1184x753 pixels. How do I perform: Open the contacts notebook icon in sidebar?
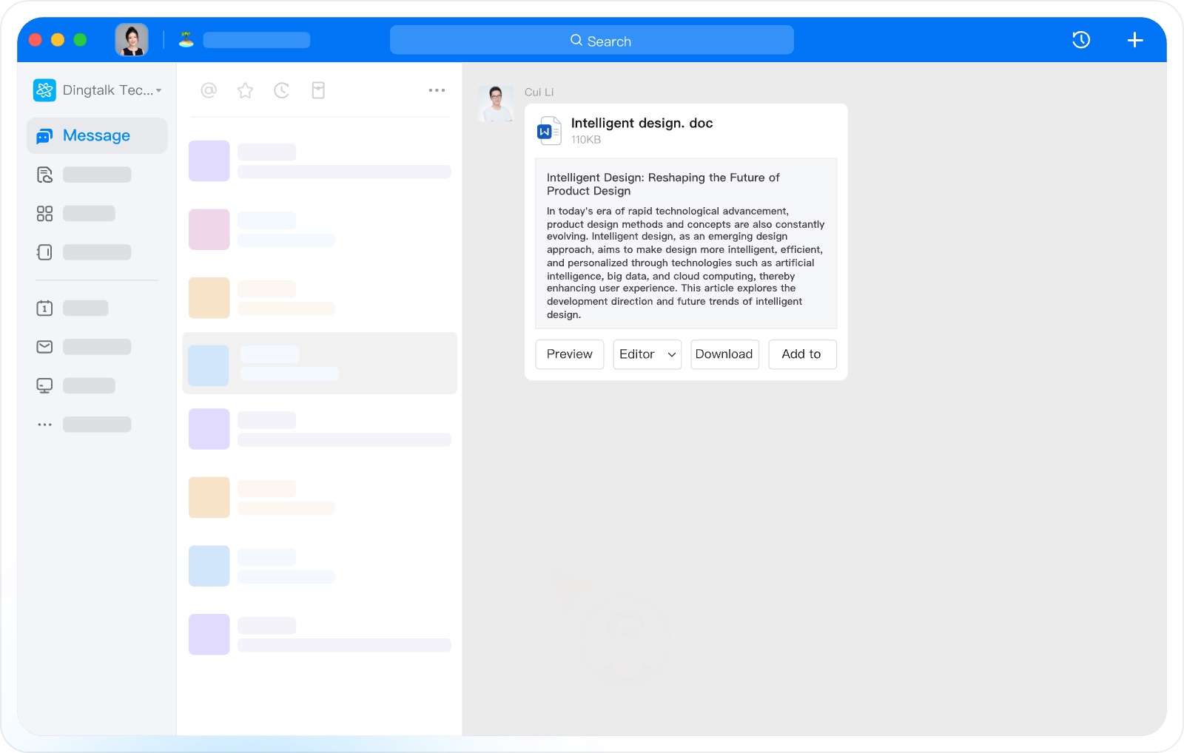44,252
